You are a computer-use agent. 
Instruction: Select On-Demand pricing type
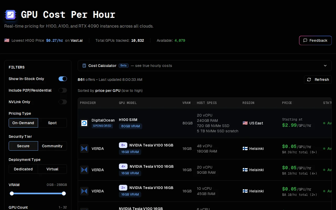click(x=23, y=123)
